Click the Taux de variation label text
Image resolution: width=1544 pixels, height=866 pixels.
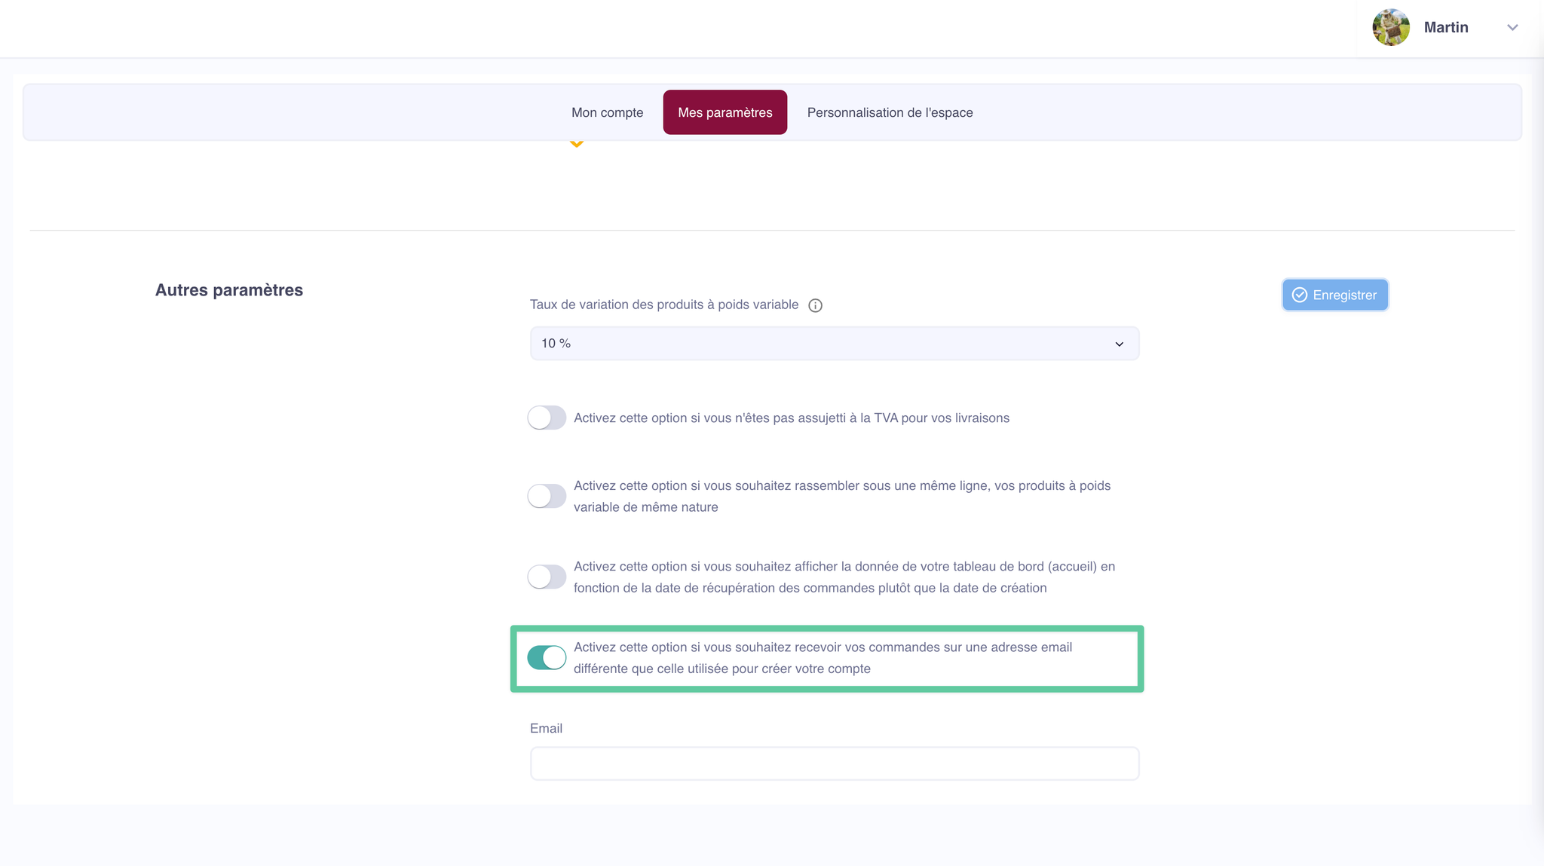[x=663, y=304]
